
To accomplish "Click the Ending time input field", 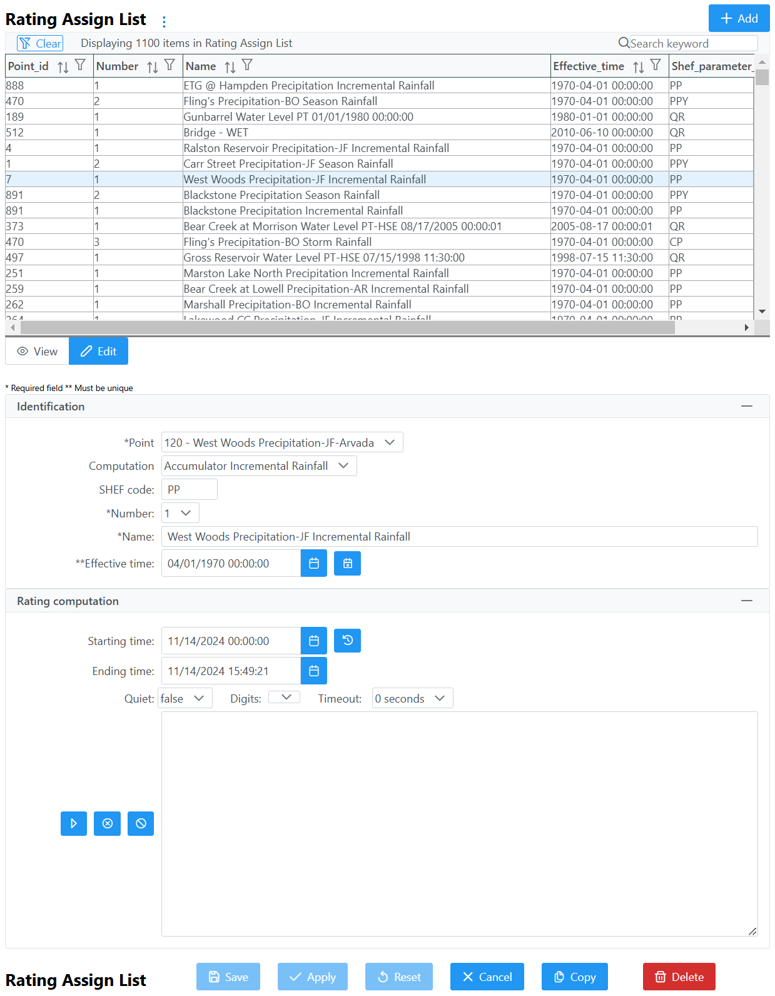I will coord(231,671).
